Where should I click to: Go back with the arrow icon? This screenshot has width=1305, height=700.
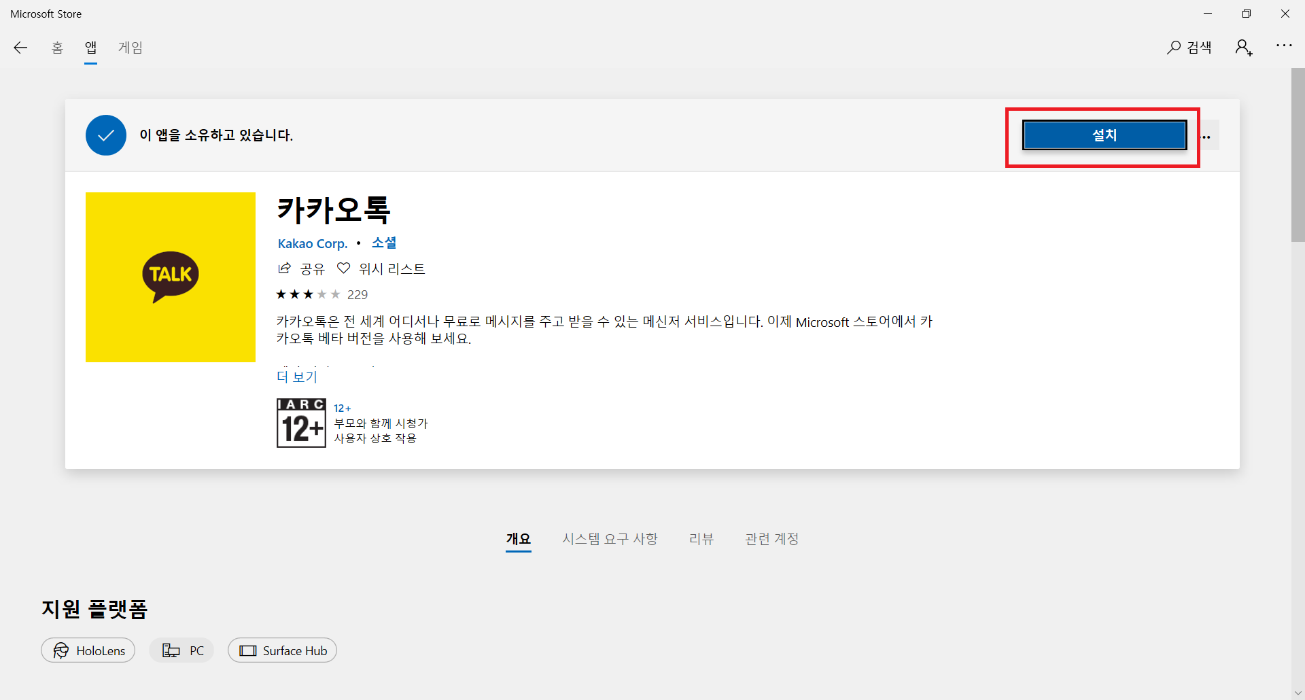point(20,48)
